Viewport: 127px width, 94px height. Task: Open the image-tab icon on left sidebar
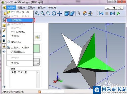pyautogui.click(x=4, y=26)
